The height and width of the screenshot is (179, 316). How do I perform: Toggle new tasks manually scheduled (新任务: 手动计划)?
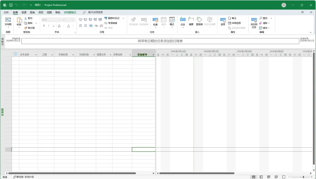(x=23, y=177)
